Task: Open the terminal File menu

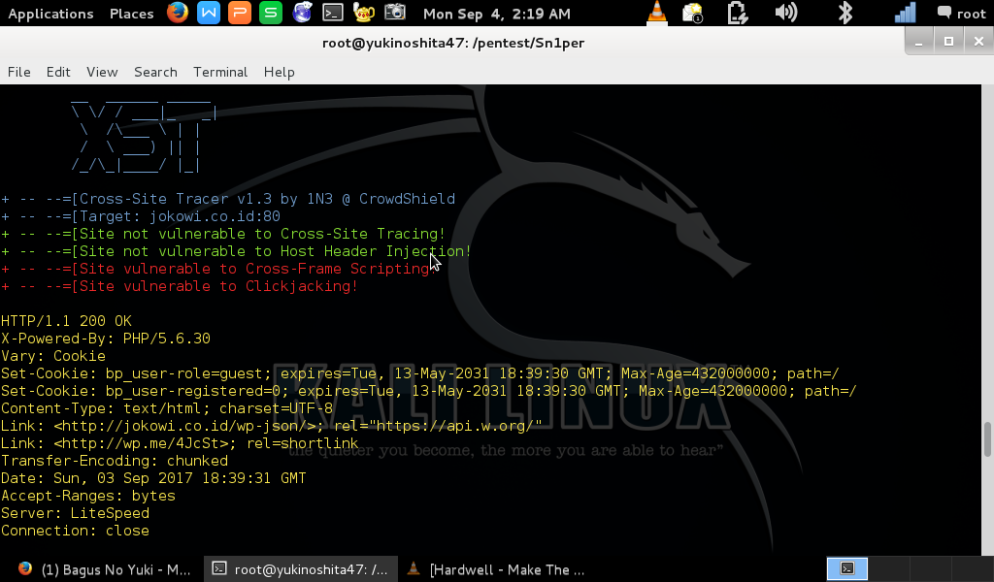Action: click(x=19, y=72)
